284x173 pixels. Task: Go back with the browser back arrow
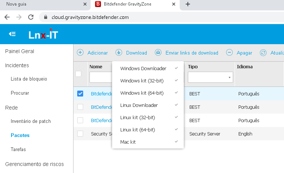point(7,17)
